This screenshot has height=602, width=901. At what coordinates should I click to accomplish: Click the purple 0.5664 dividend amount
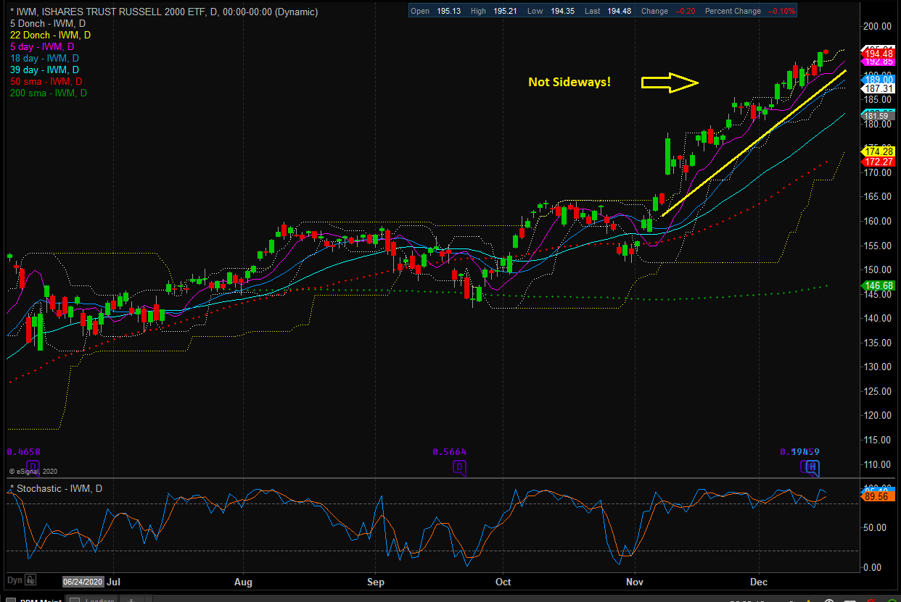(x=450, y=451)
